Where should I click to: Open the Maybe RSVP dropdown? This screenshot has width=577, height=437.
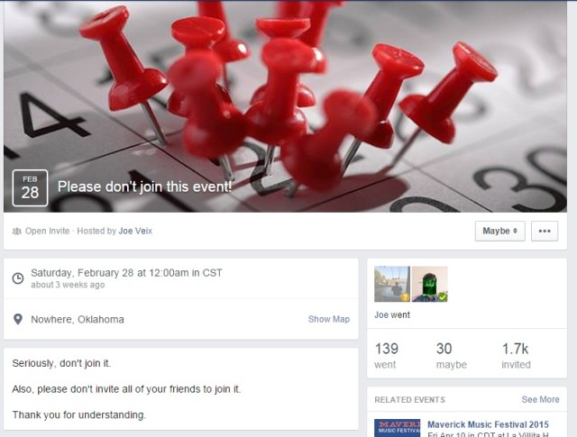pyautogui.click(x=499, y=231)
